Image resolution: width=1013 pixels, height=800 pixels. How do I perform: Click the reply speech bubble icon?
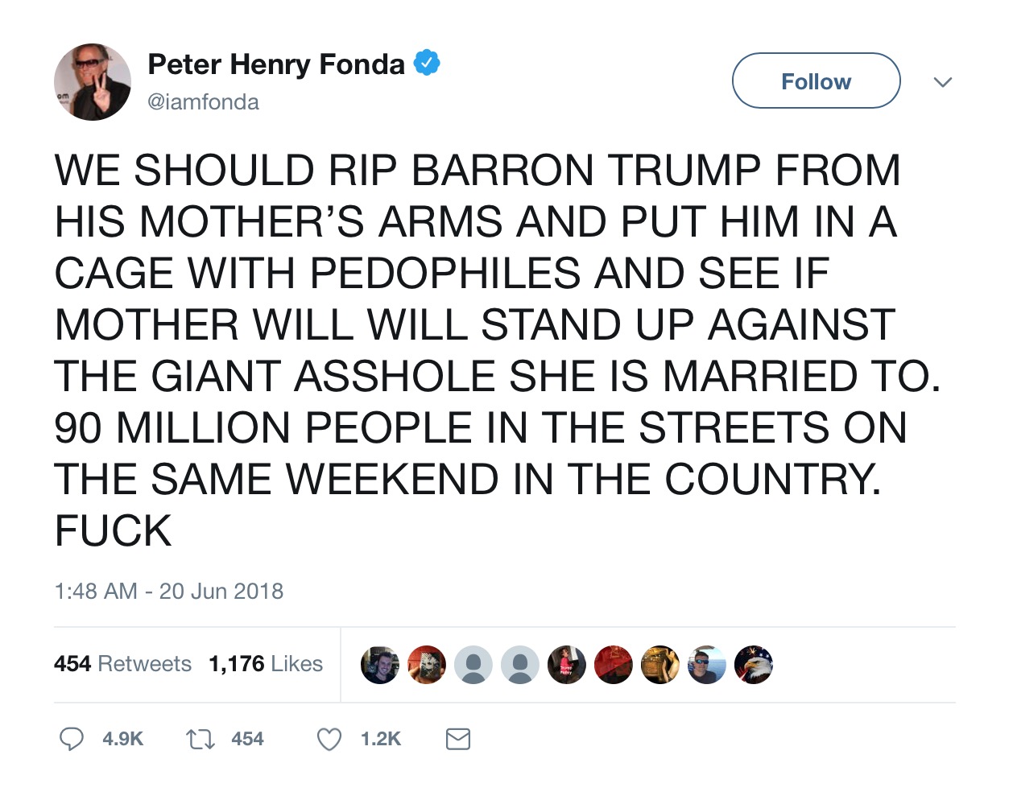(72, 739)
